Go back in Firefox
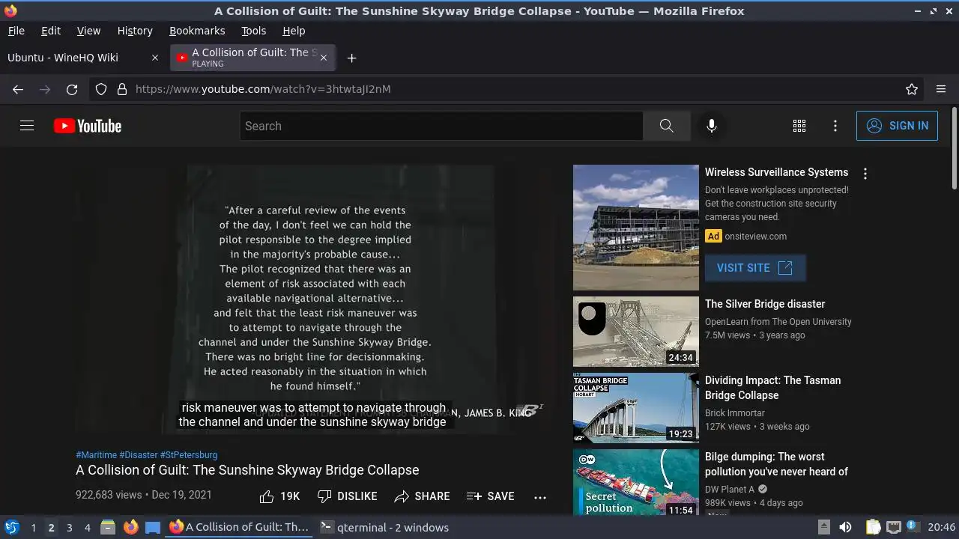 coord(18,89)
